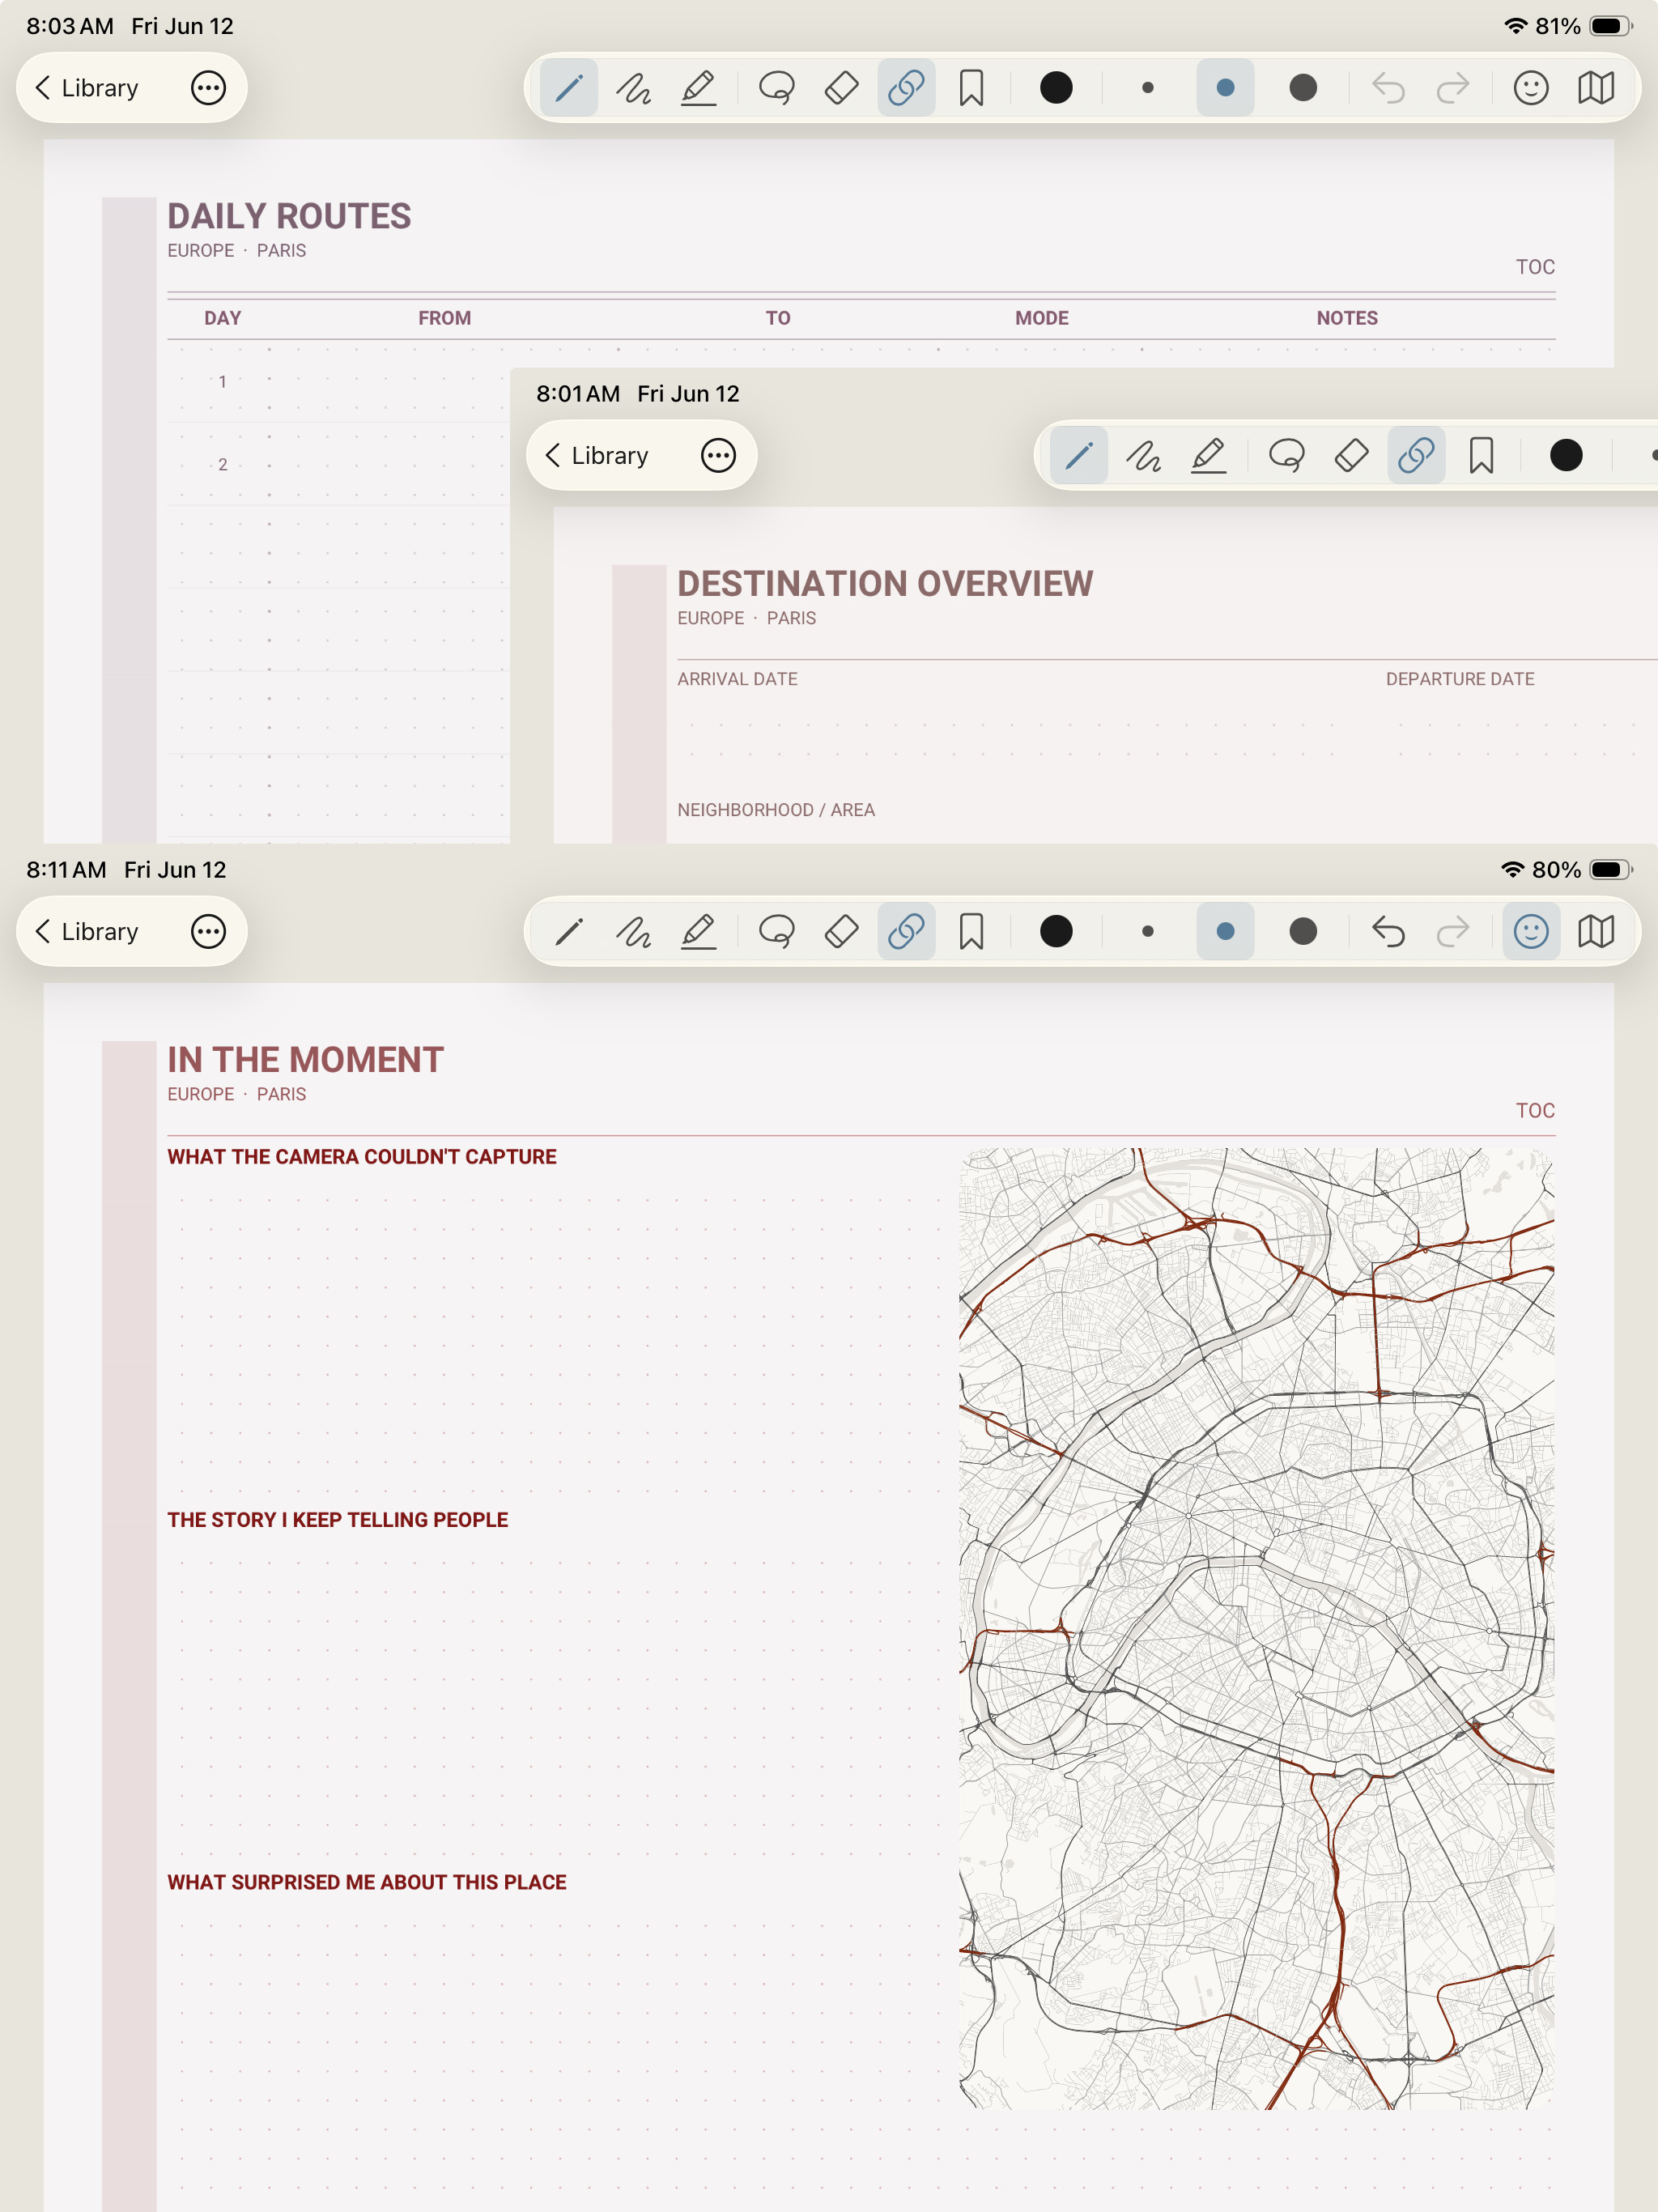The image size is (1658, 2212).
Task: Undo in the Daily Routes toolbar
Action: tap(1388, 88)
